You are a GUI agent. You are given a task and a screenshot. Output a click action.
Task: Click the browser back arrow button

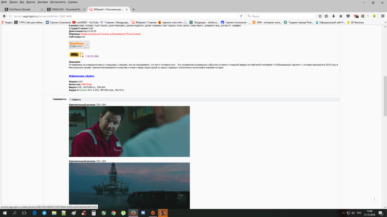point(4,16)
